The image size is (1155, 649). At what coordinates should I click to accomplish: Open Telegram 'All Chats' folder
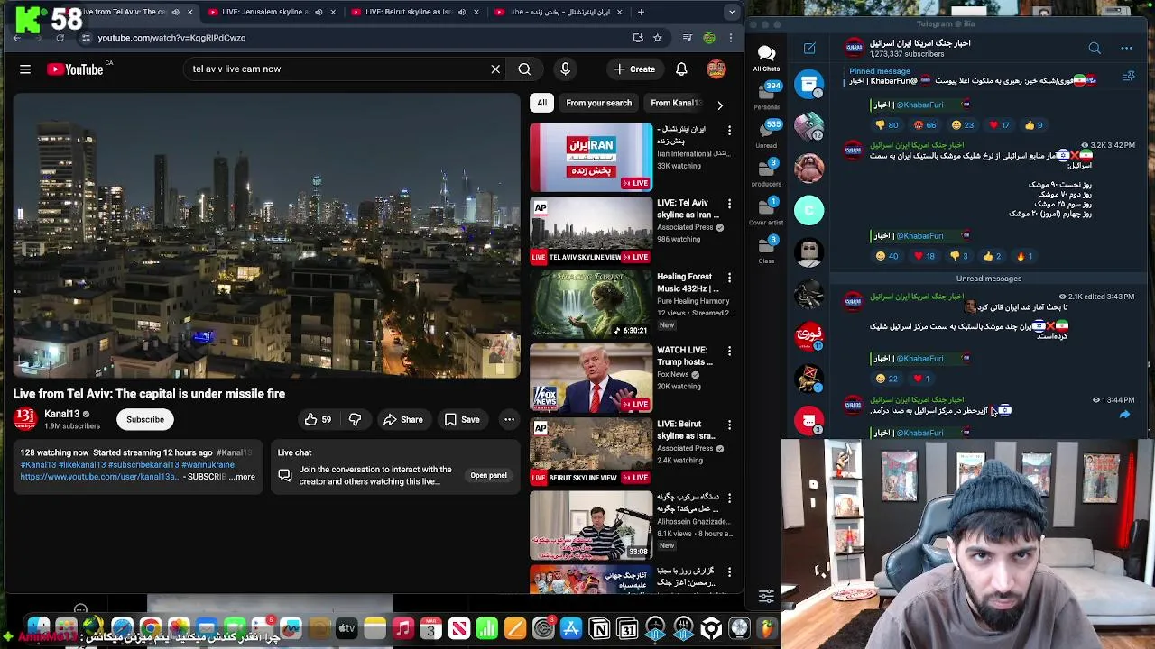(766, 59)
